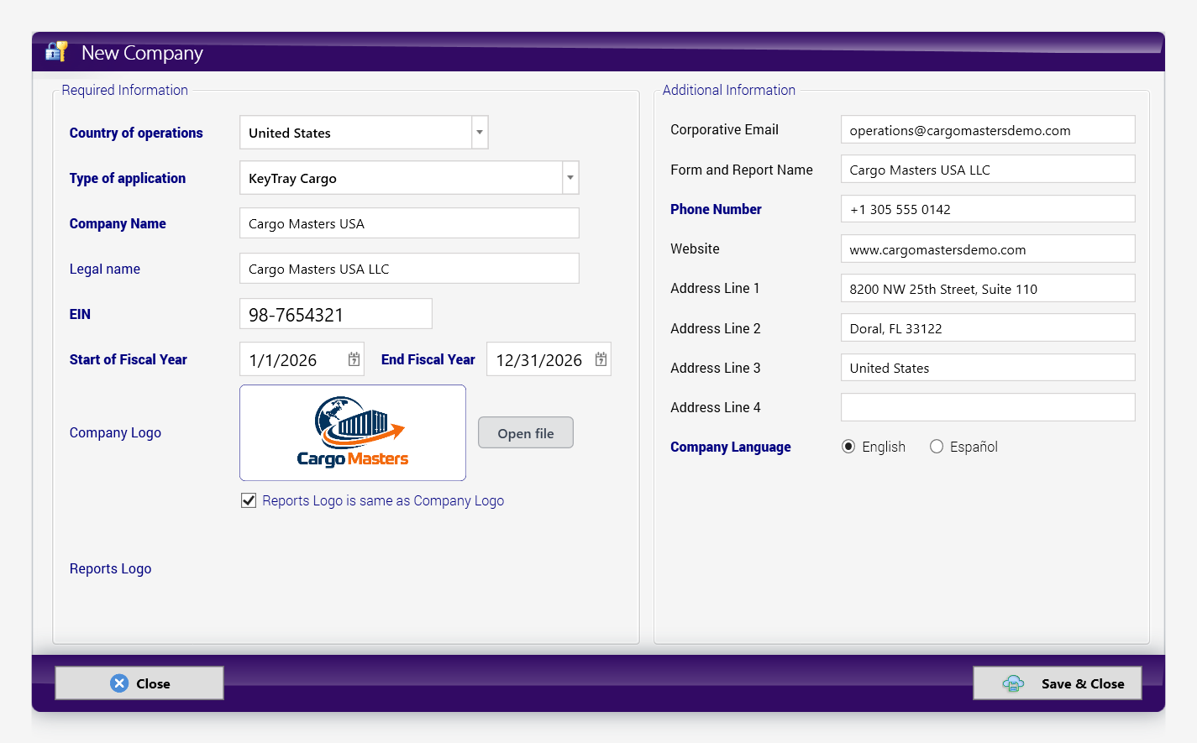Click the Required Information group heading
This screenshot has width=1197, height=743.
pos(125,90)
